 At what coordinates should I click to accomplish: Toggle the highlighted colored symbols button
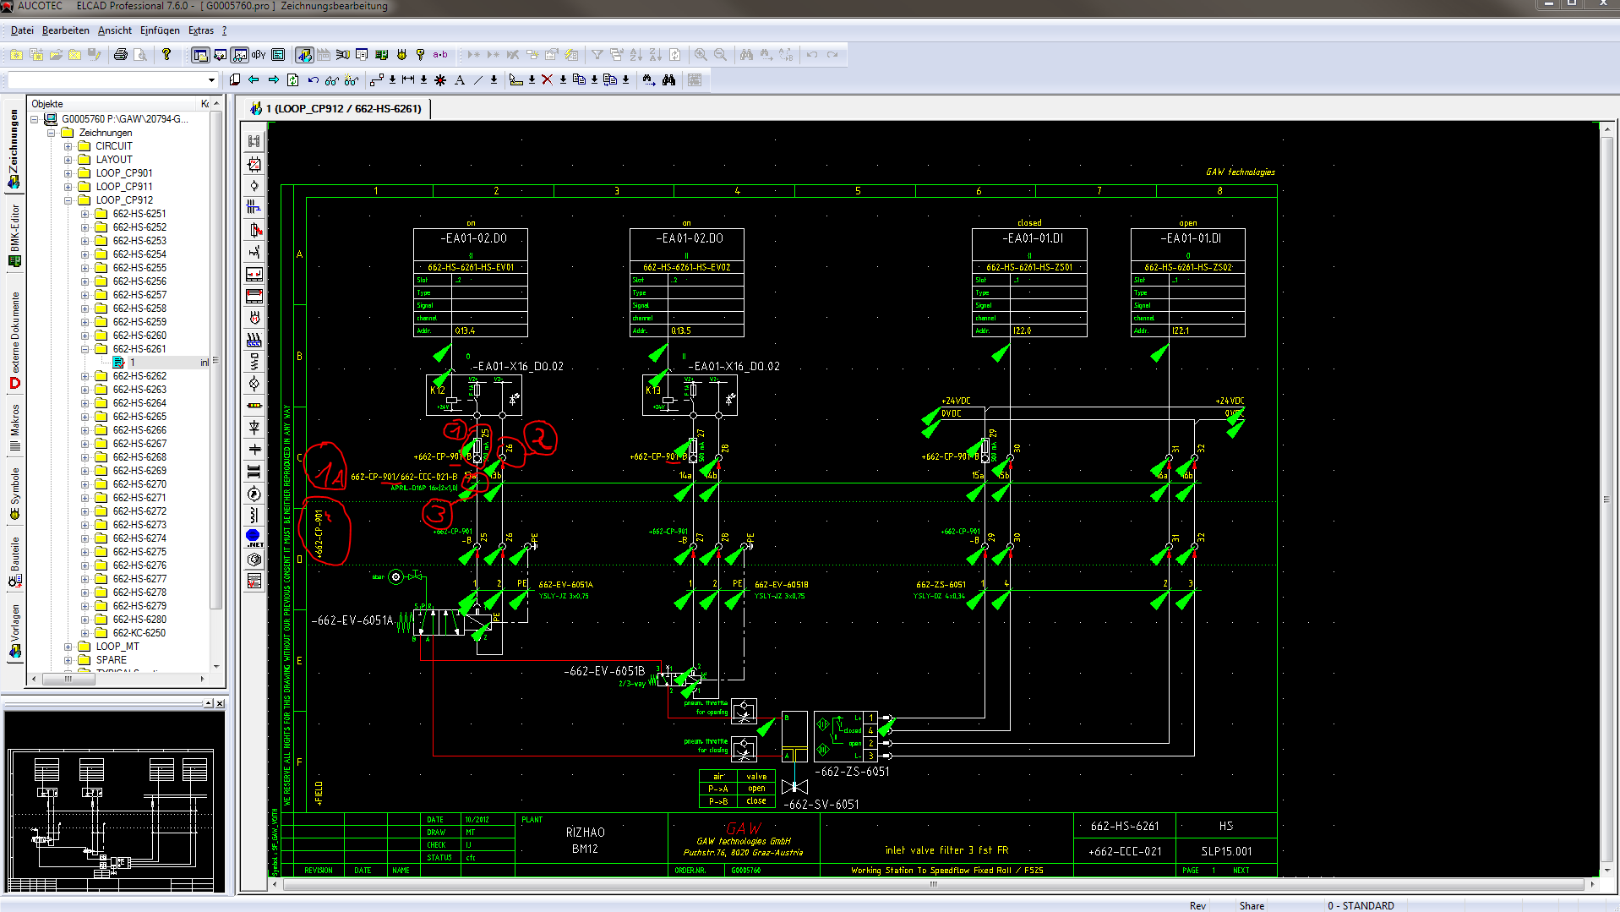[x=304, y=55]
